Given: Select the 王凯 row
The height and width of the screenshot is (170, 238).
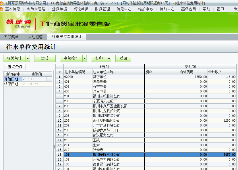Looking at the screenshot, I should pyautogui.click(x=146, y=140).
